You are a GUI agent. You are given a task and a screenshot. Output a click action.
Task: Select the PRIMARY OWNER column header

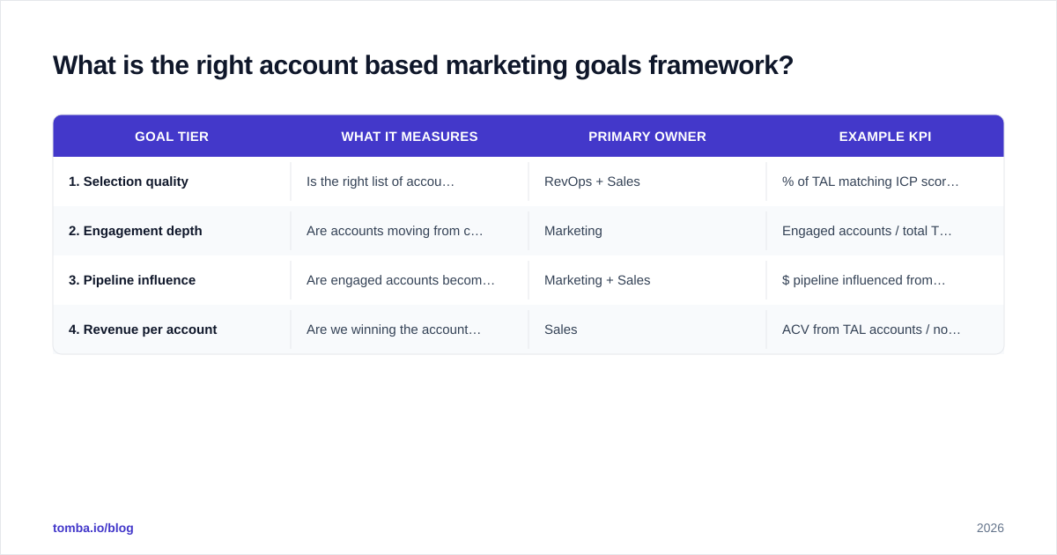(647, 137)
